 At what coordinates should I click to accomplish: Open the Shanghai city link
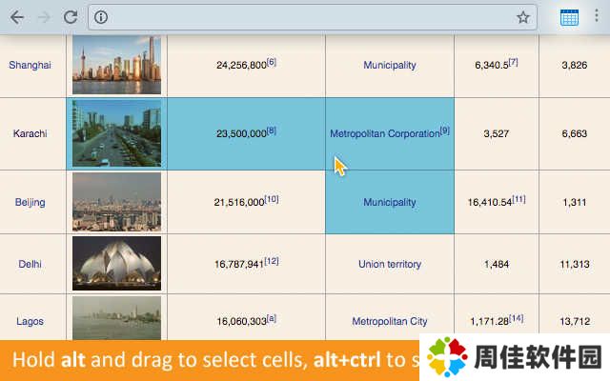pos(30,65)
